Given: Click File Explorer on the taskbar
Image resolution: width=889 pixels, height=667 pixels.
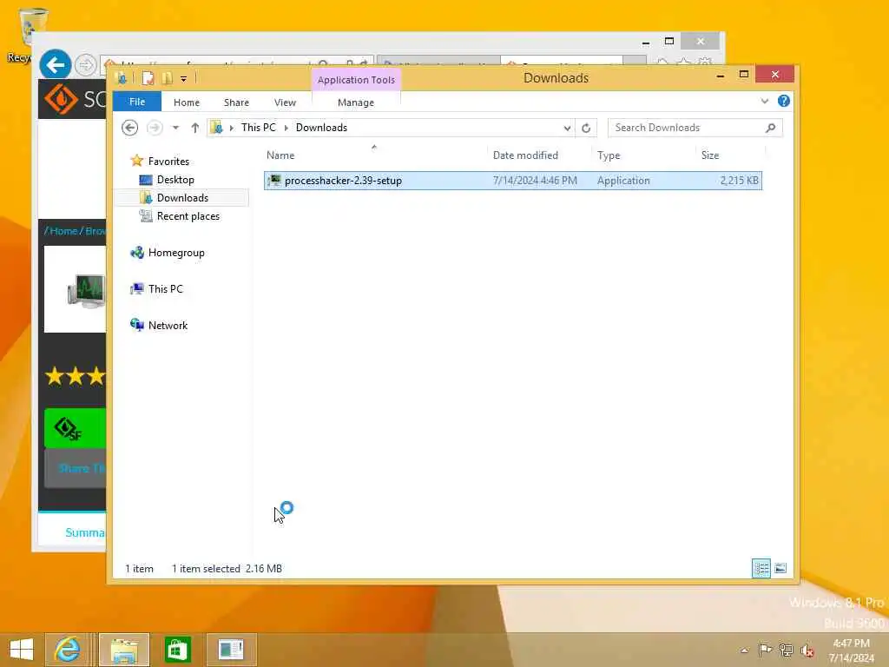Looking at the screenshot, I should (125, 650).
